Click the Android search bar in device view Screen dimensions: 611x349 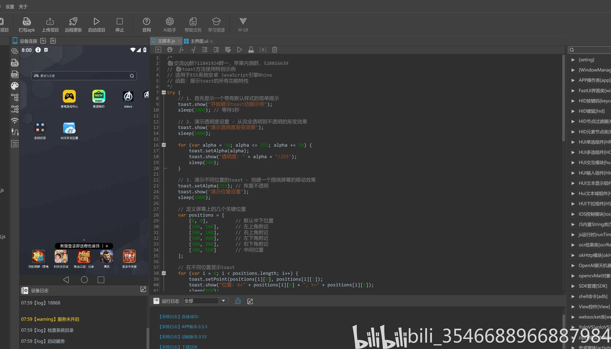point(84,76)
